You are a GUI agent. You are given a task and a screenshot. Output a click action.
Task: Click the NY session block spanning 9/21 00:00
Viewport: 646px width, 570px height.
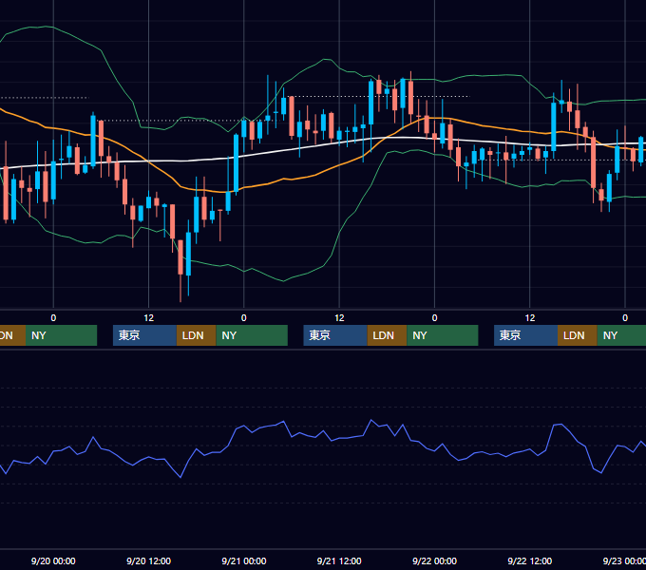tap(252, 335)
